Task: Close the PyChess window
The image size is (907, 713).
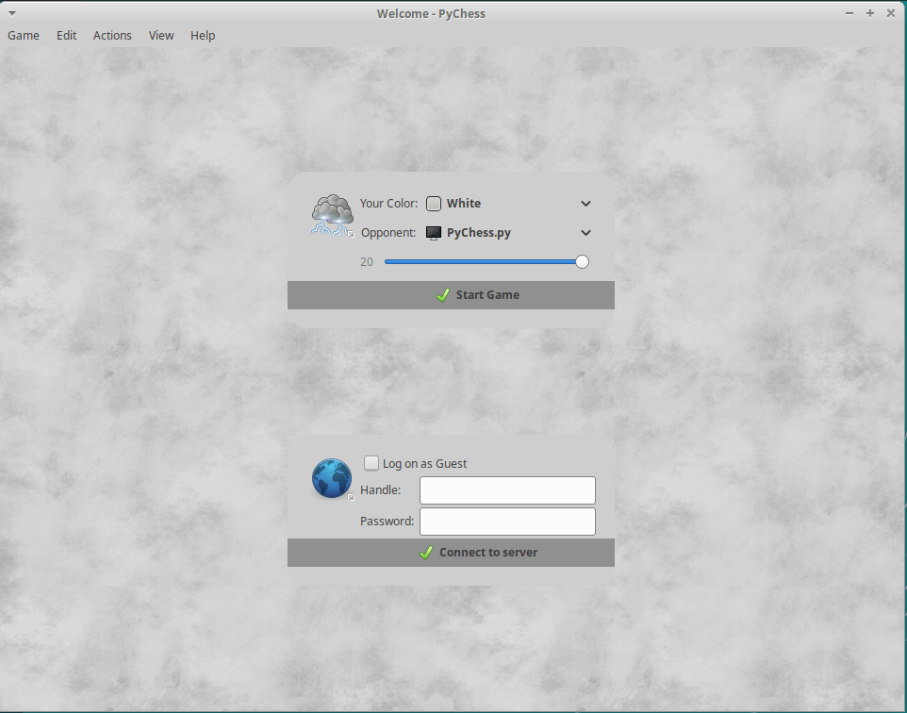Action: pyautogui.click(x=890, y=13)
